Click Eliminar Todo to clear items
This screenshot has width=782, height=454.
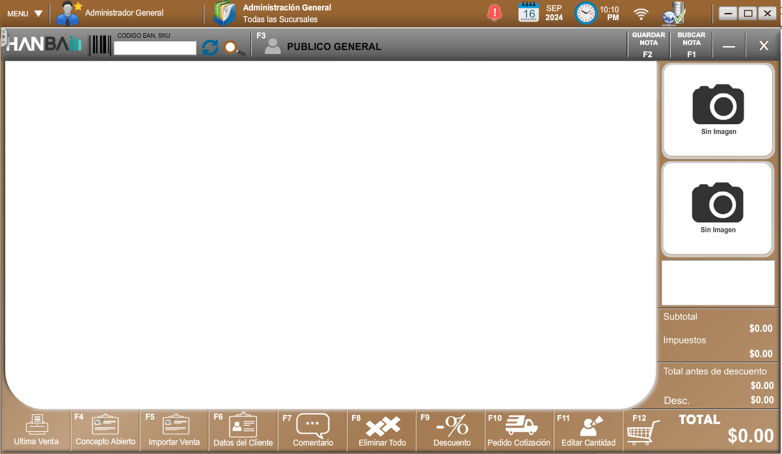point(382,431)
